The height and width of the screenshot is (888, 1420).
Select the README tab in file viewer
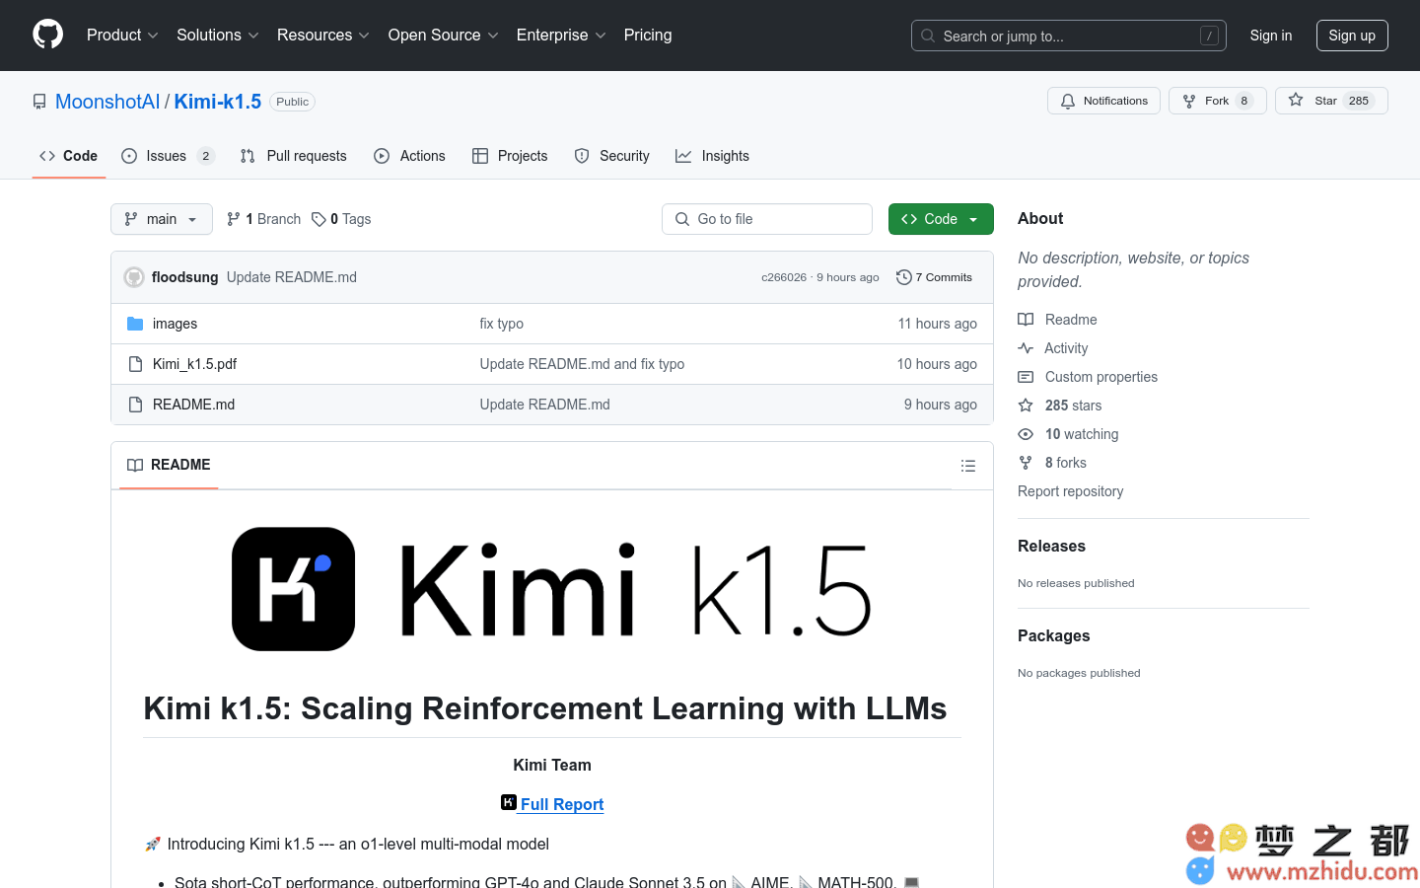point(169,465)
